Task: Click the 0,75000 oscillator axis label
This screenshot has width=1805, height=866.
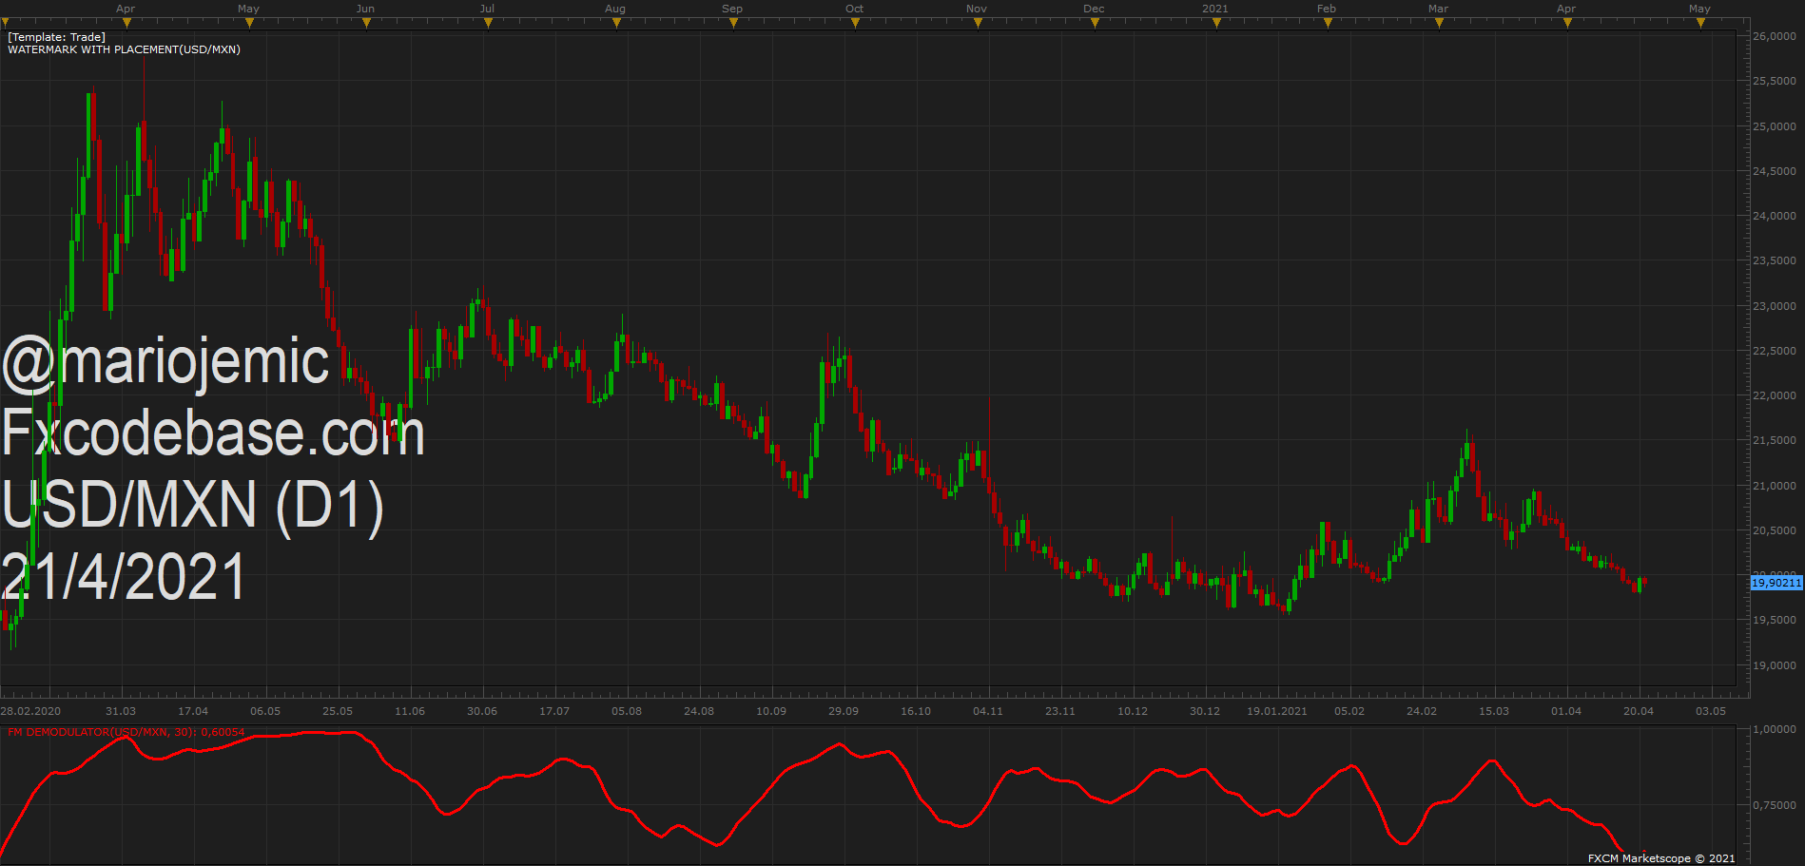Action: click(1775, 805)
